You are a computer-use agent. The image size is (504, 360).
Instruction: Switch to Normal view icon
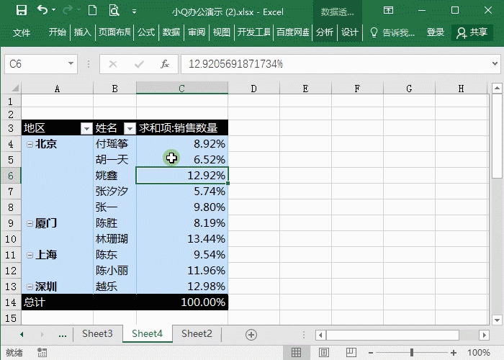[296, 352]
